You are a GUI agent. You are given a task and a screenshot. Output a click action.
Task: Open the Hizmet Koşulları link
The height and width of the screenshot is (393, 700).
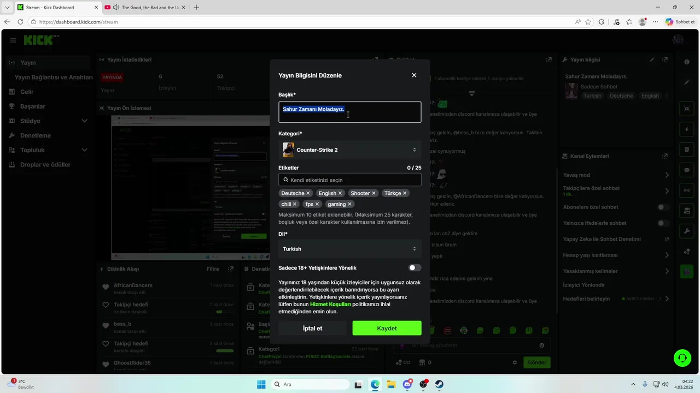tap(330, 304)
